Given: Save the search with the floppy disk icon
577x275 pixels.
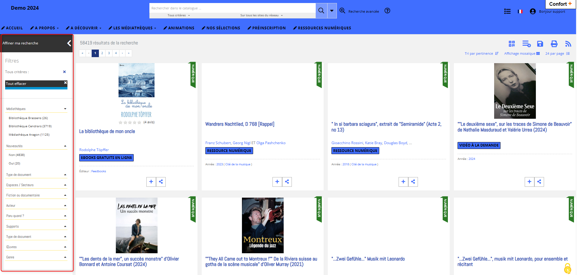Looking at the screenshot, I should (540, 44).
